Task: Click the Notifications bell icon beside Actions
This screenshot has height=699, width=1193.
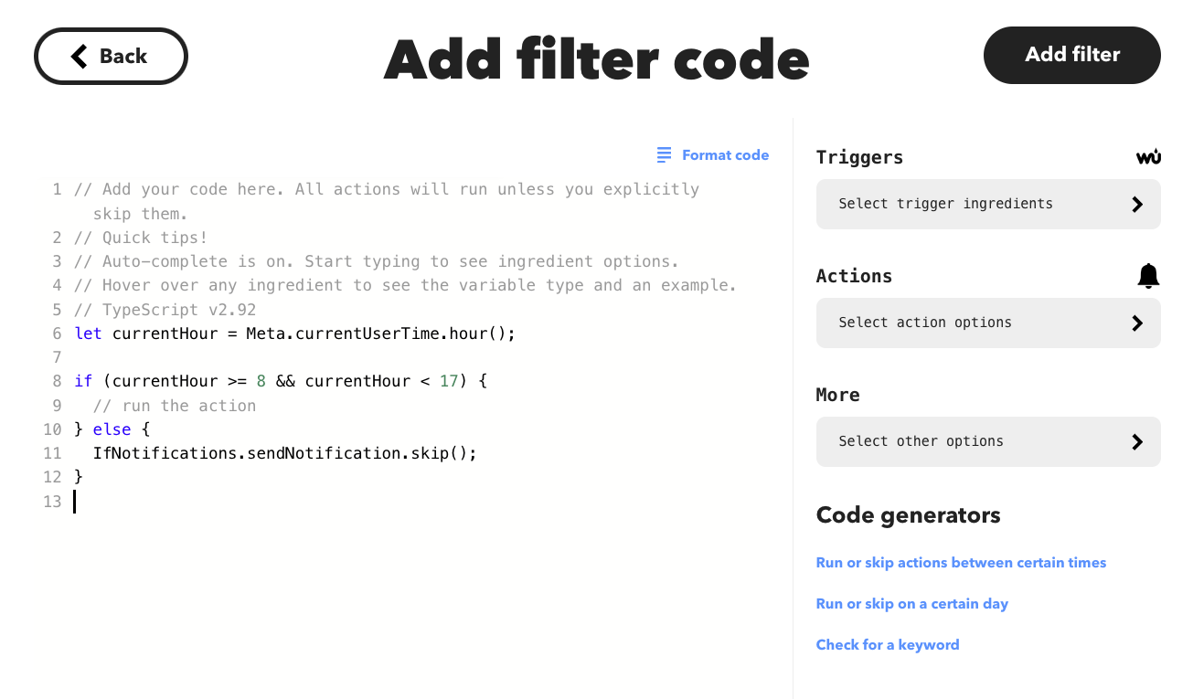Action: point(1148,275)
